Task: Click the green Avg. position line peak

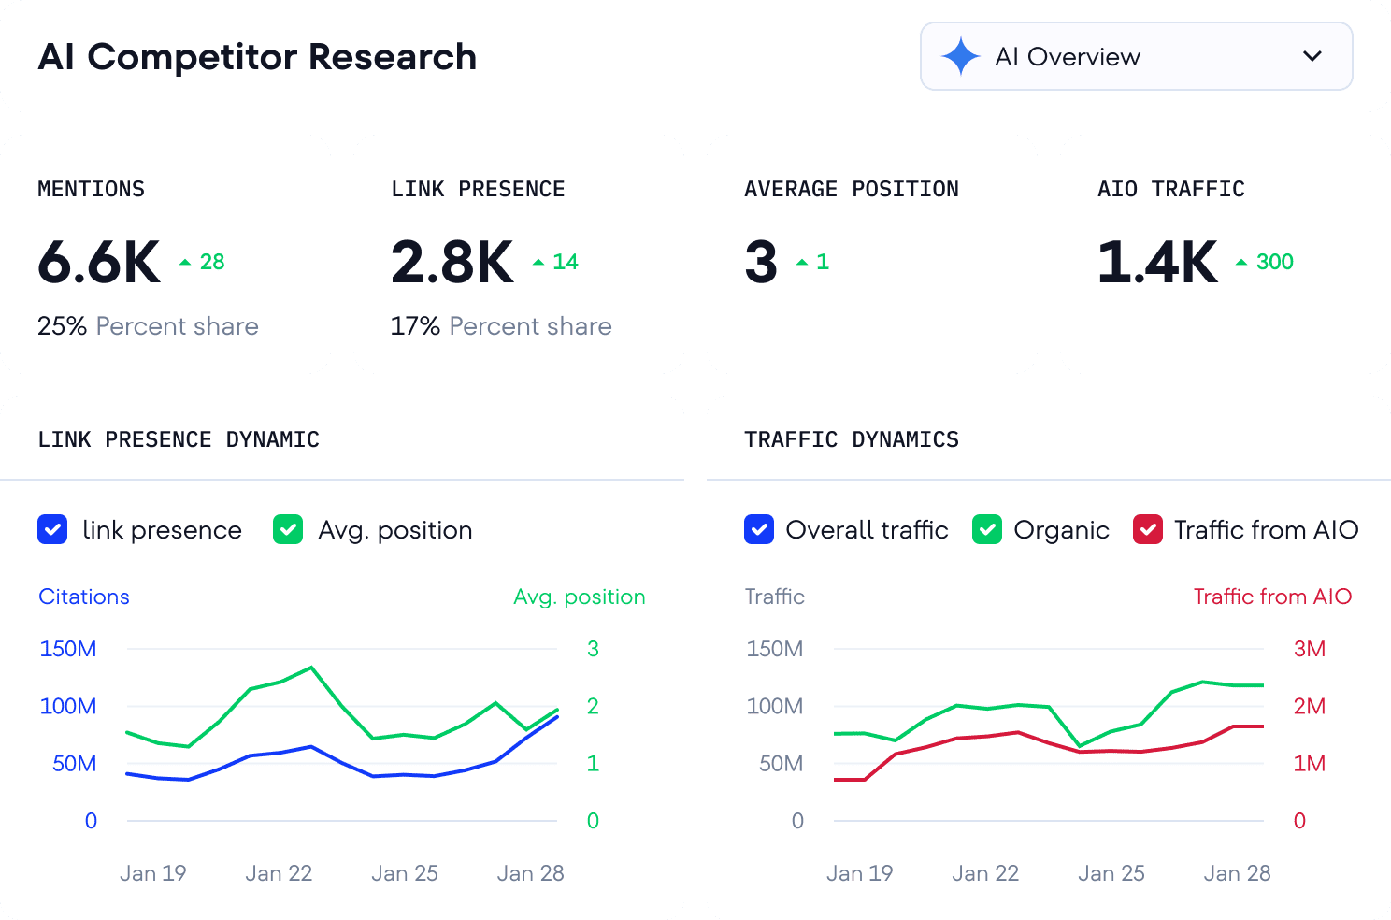Action: (311, 668)
